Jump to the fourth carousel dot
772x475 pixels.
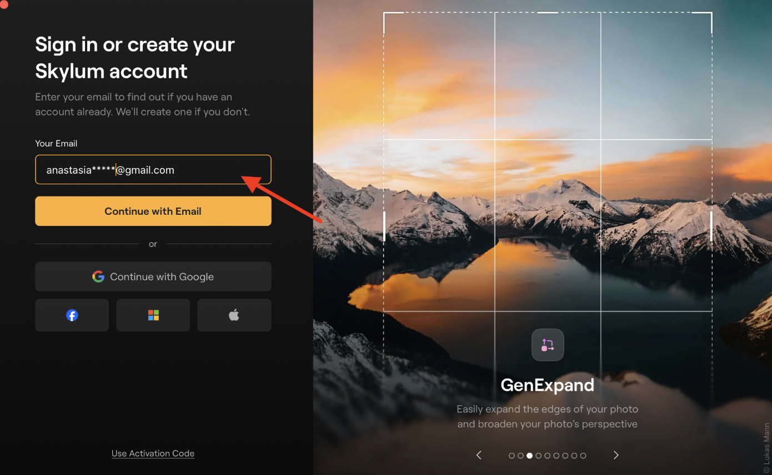click(538, 456)
